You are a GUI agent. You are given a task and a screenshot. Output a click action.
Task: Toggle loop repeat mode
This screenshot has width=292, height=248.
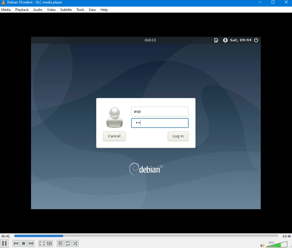point(67,243)
